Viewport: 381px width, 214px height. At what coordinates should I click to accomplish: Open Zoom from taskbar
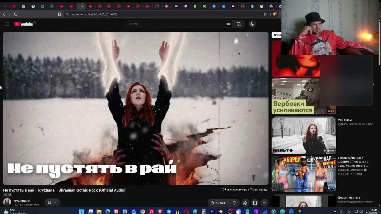tap(291, 212)
